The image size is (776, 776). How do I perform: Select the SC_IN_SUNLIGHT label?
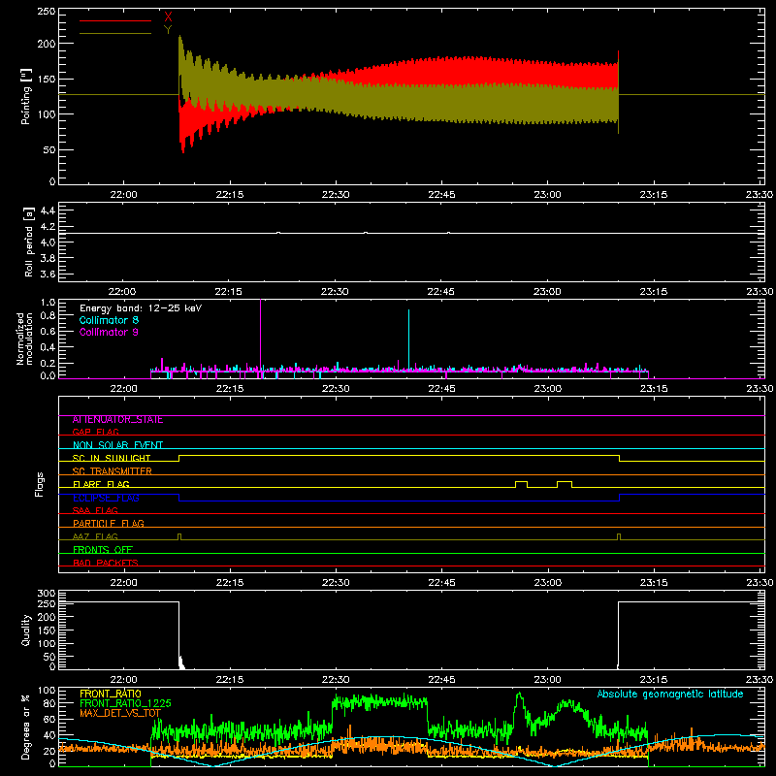pos(112,458)
